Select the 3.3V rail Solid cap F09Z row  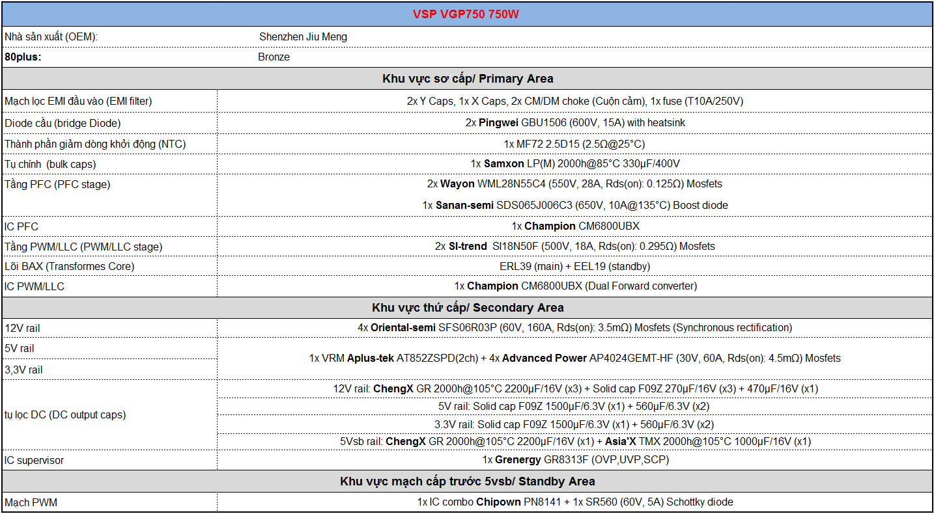click(574, 424)
